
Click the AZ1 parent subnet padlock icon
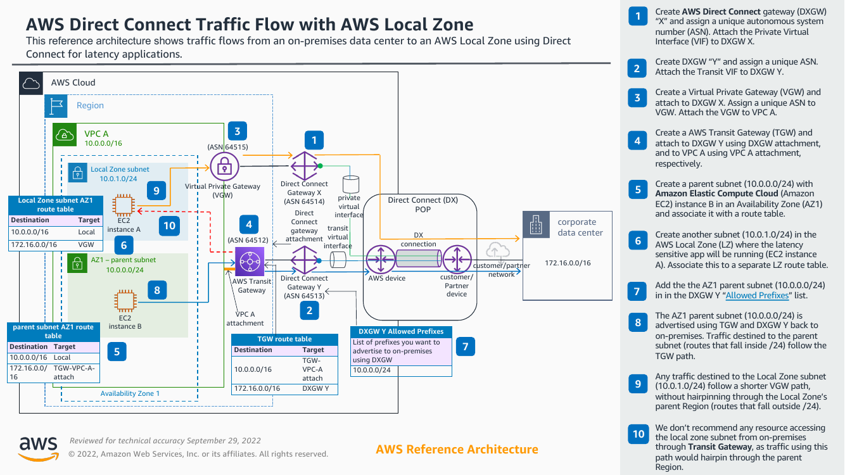pos(77,263)
